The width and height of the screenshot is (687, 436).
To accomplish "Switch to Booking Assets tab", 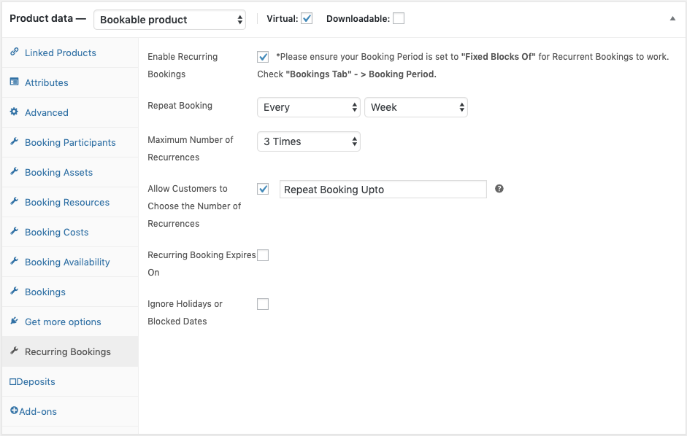I will [x=70, y=172].
